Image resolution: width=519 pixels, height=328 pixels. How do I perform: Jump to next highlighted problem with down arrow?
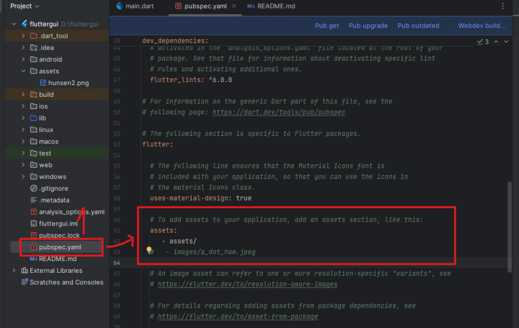505,42
